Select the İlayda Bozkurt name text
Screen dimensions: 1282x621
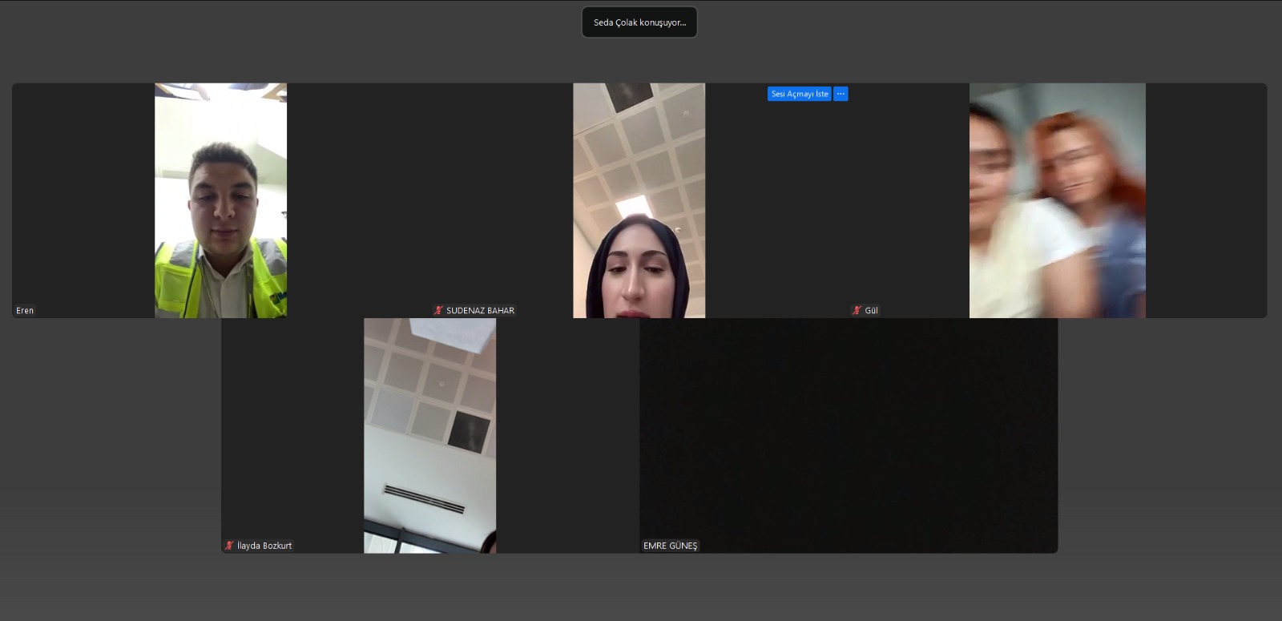(x=264, y=546)
